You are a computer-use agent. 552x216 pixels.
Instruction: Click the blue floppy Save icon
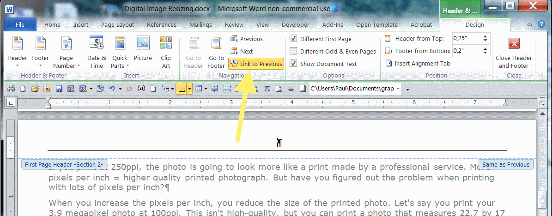click(59, 89)
